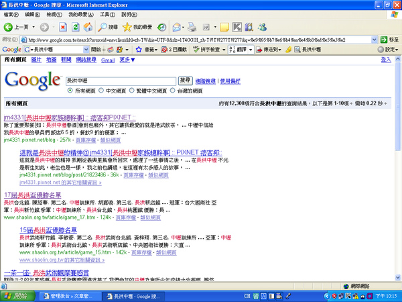
Task: Select the 台灣的網頁 radio button
Action: (173, 91)
